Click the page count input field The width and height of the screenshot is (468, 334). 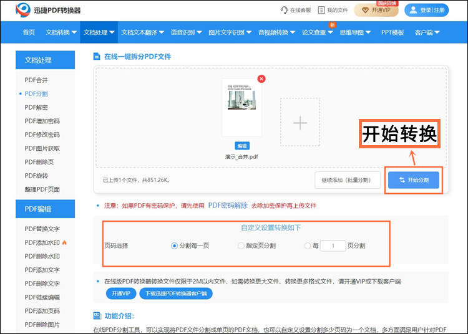(x=333, y=246)
